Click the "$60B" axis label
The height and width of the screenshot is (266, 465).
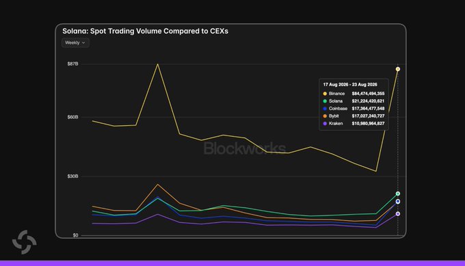(x=72, y=117)
